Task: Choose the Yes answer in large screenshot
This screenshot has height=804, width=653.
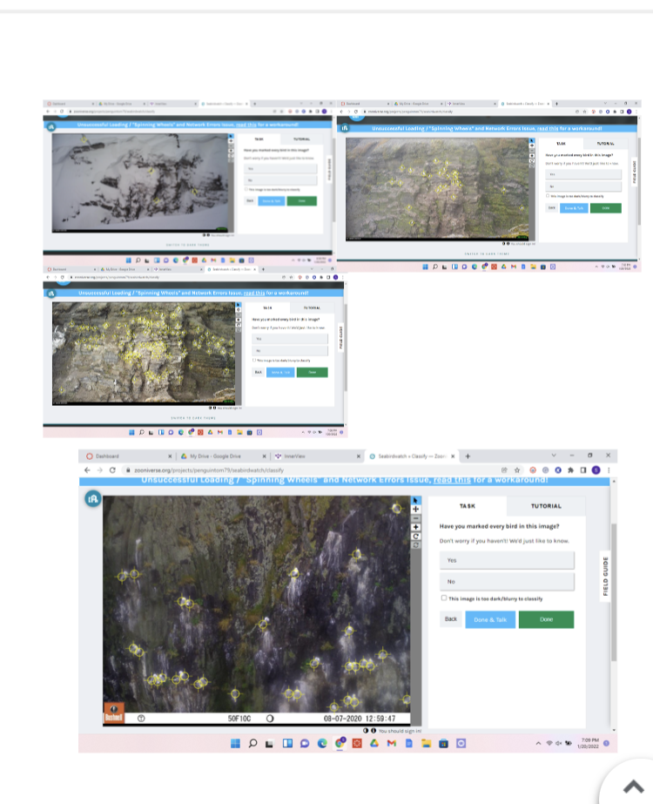Action: (x=507, y=560)
